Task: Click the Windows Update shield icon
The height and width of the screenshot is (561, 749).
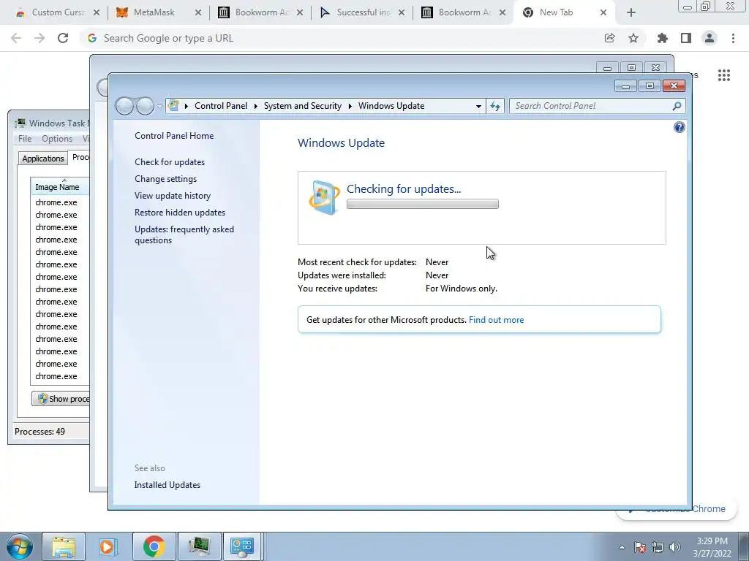Action: 324,197
